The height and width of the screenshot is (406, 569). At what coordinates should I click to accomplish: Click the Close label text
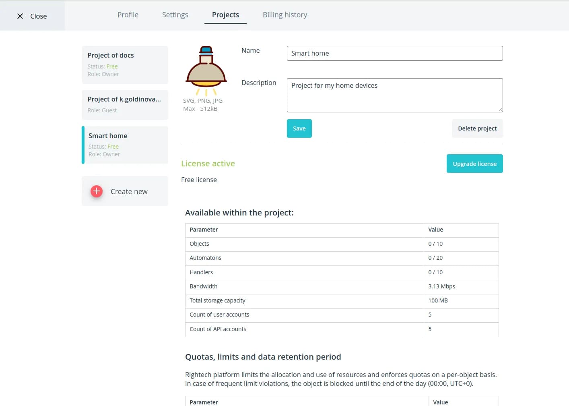click(39, 16)
